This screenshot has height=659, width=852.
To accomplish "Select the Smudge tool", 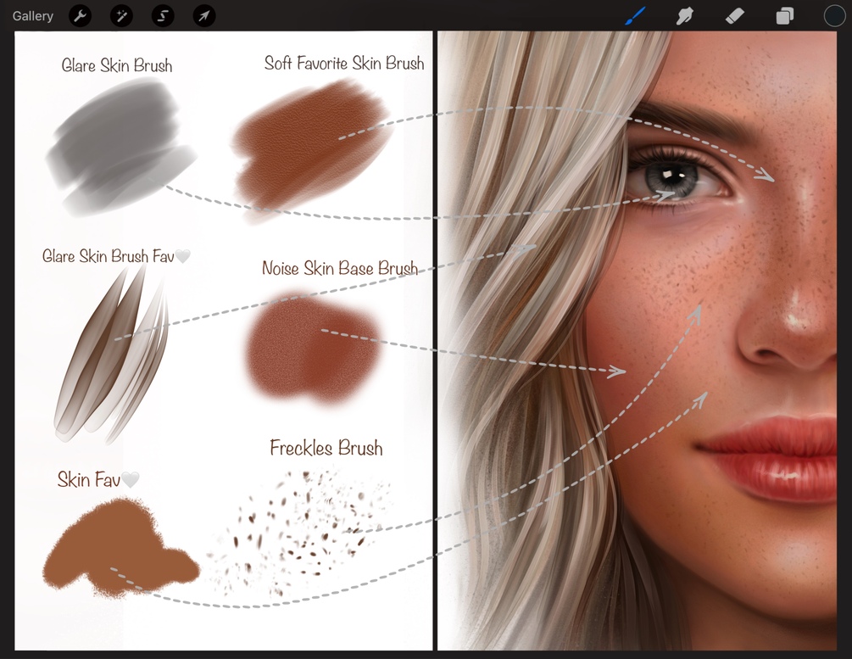I will [x=685, y=16].
